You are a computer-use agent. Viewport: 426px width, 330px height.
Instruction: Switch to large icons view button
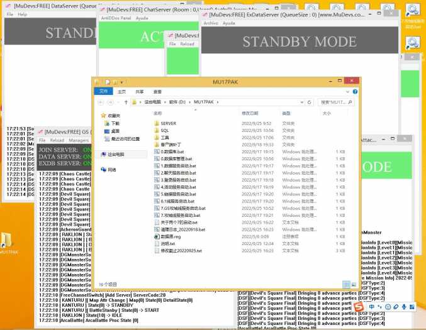[x=354, y=284]
